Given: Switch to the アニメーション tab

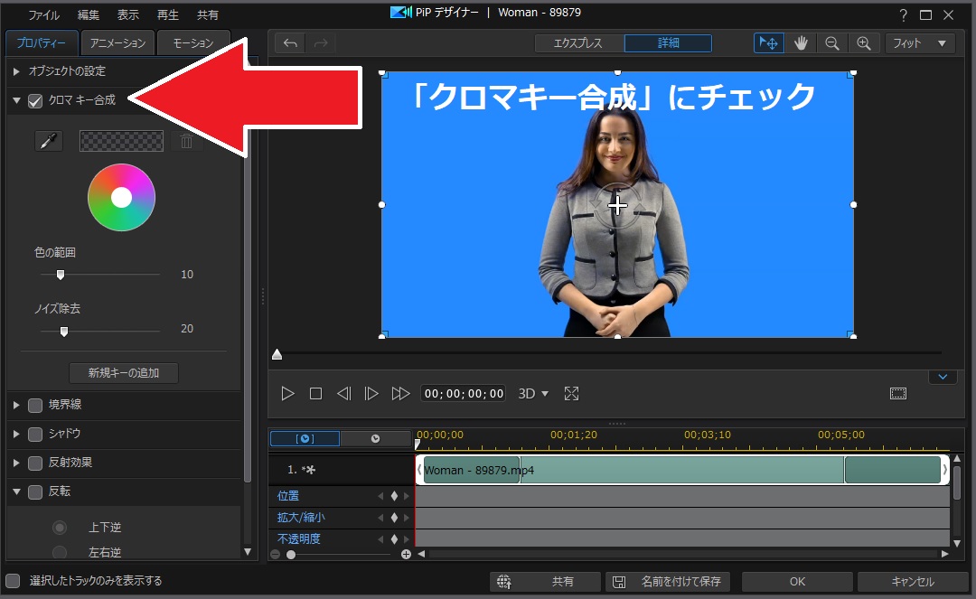Looking at the screenshot, I should (x=117, y=43).
